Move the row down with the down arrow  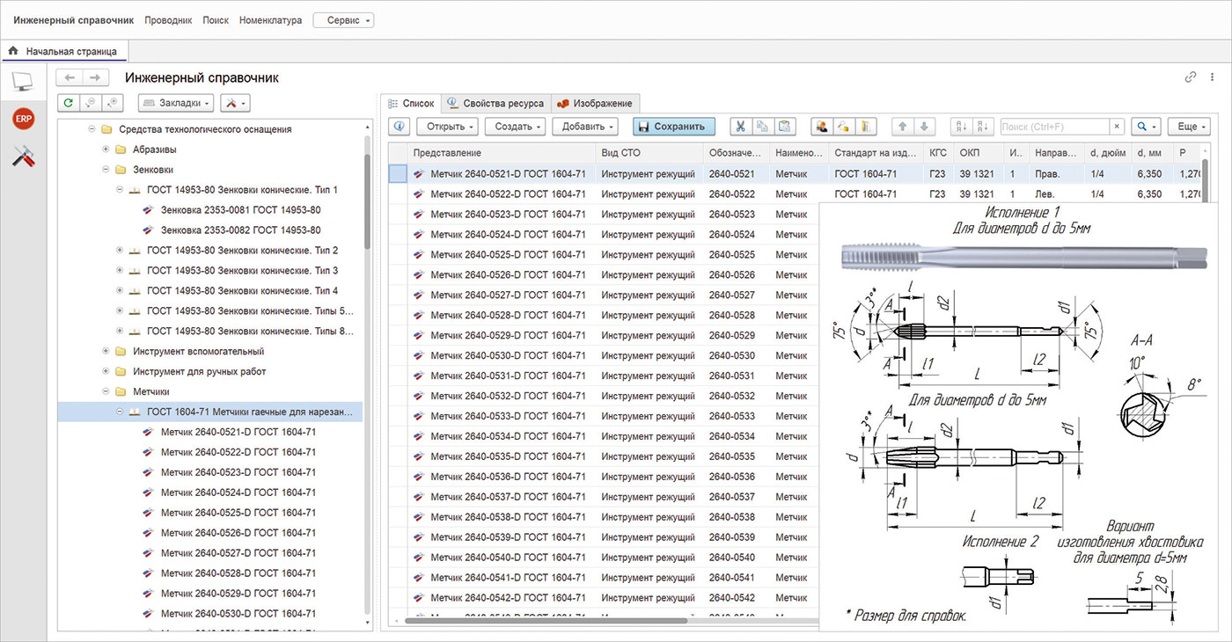click(923, 127)
